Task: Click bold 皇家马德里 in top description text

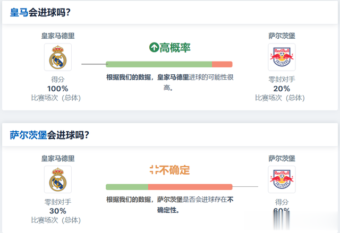Action: tap(173, 77)
